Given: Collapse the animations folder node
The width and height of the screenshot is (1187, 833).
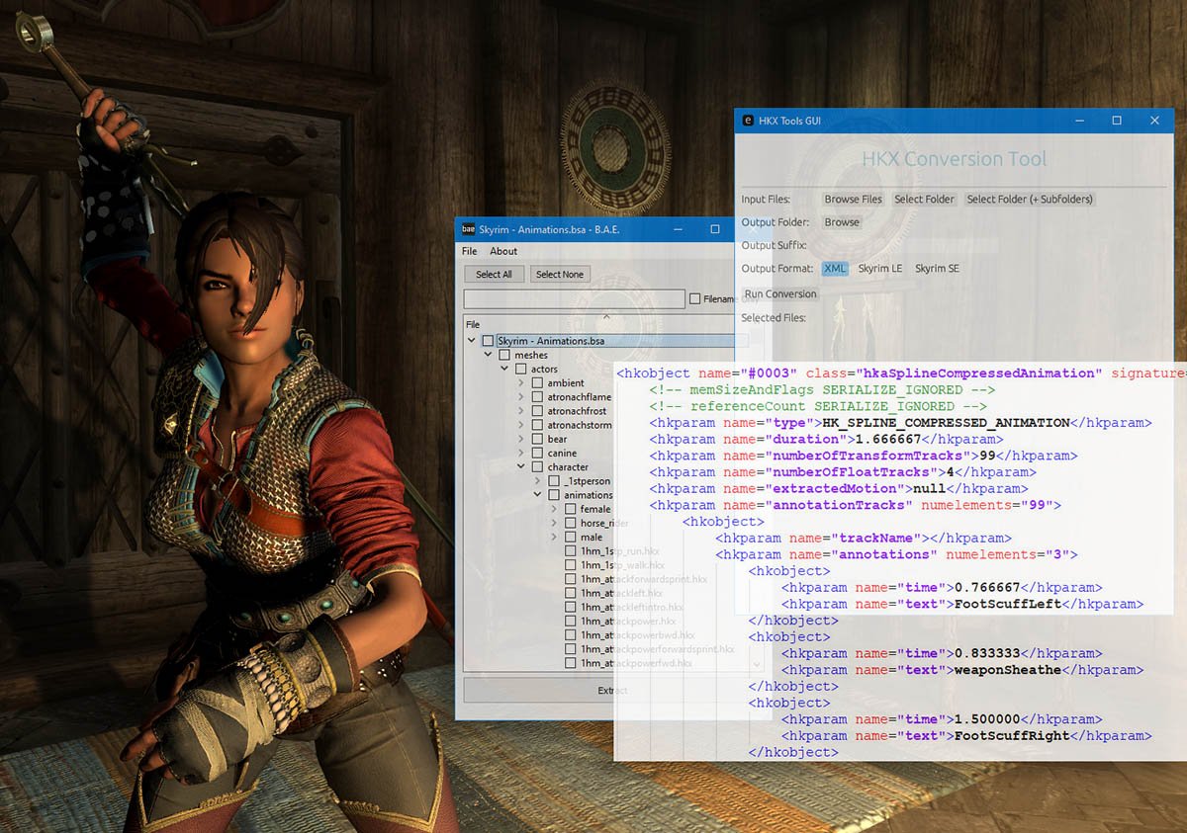Looking at the screenshot, I should tap(538, 495).
